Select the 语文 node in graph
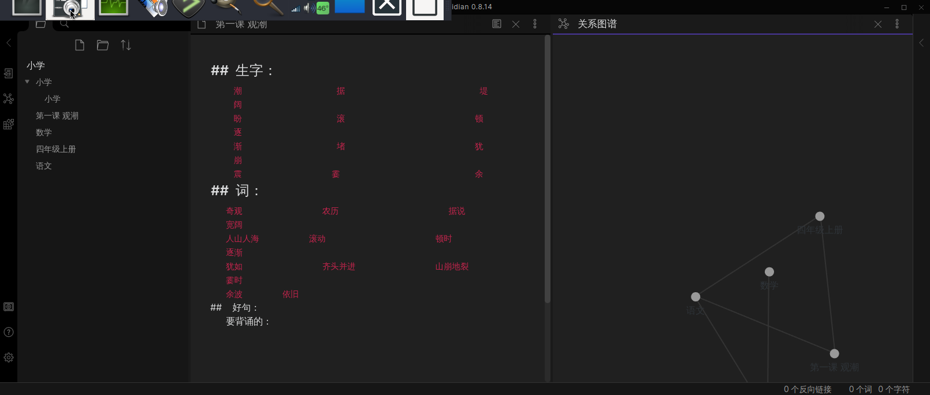 coord(695,297)
